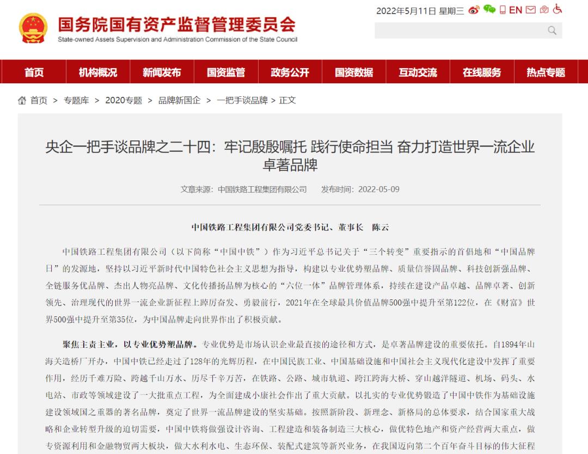588x454 pixels.
Task: Click the search magnifier icon
Action: point(552,30)
